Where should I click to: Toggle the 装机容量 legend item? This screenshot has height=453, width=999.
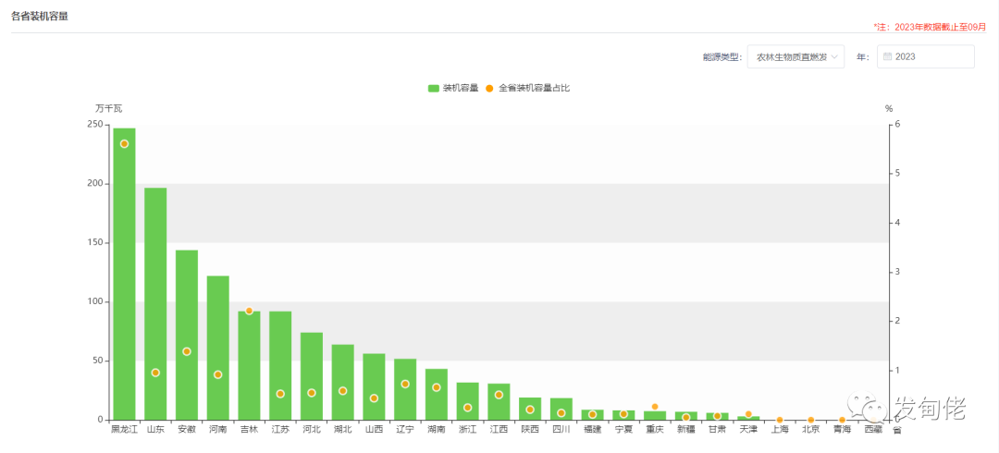(453, 88)
